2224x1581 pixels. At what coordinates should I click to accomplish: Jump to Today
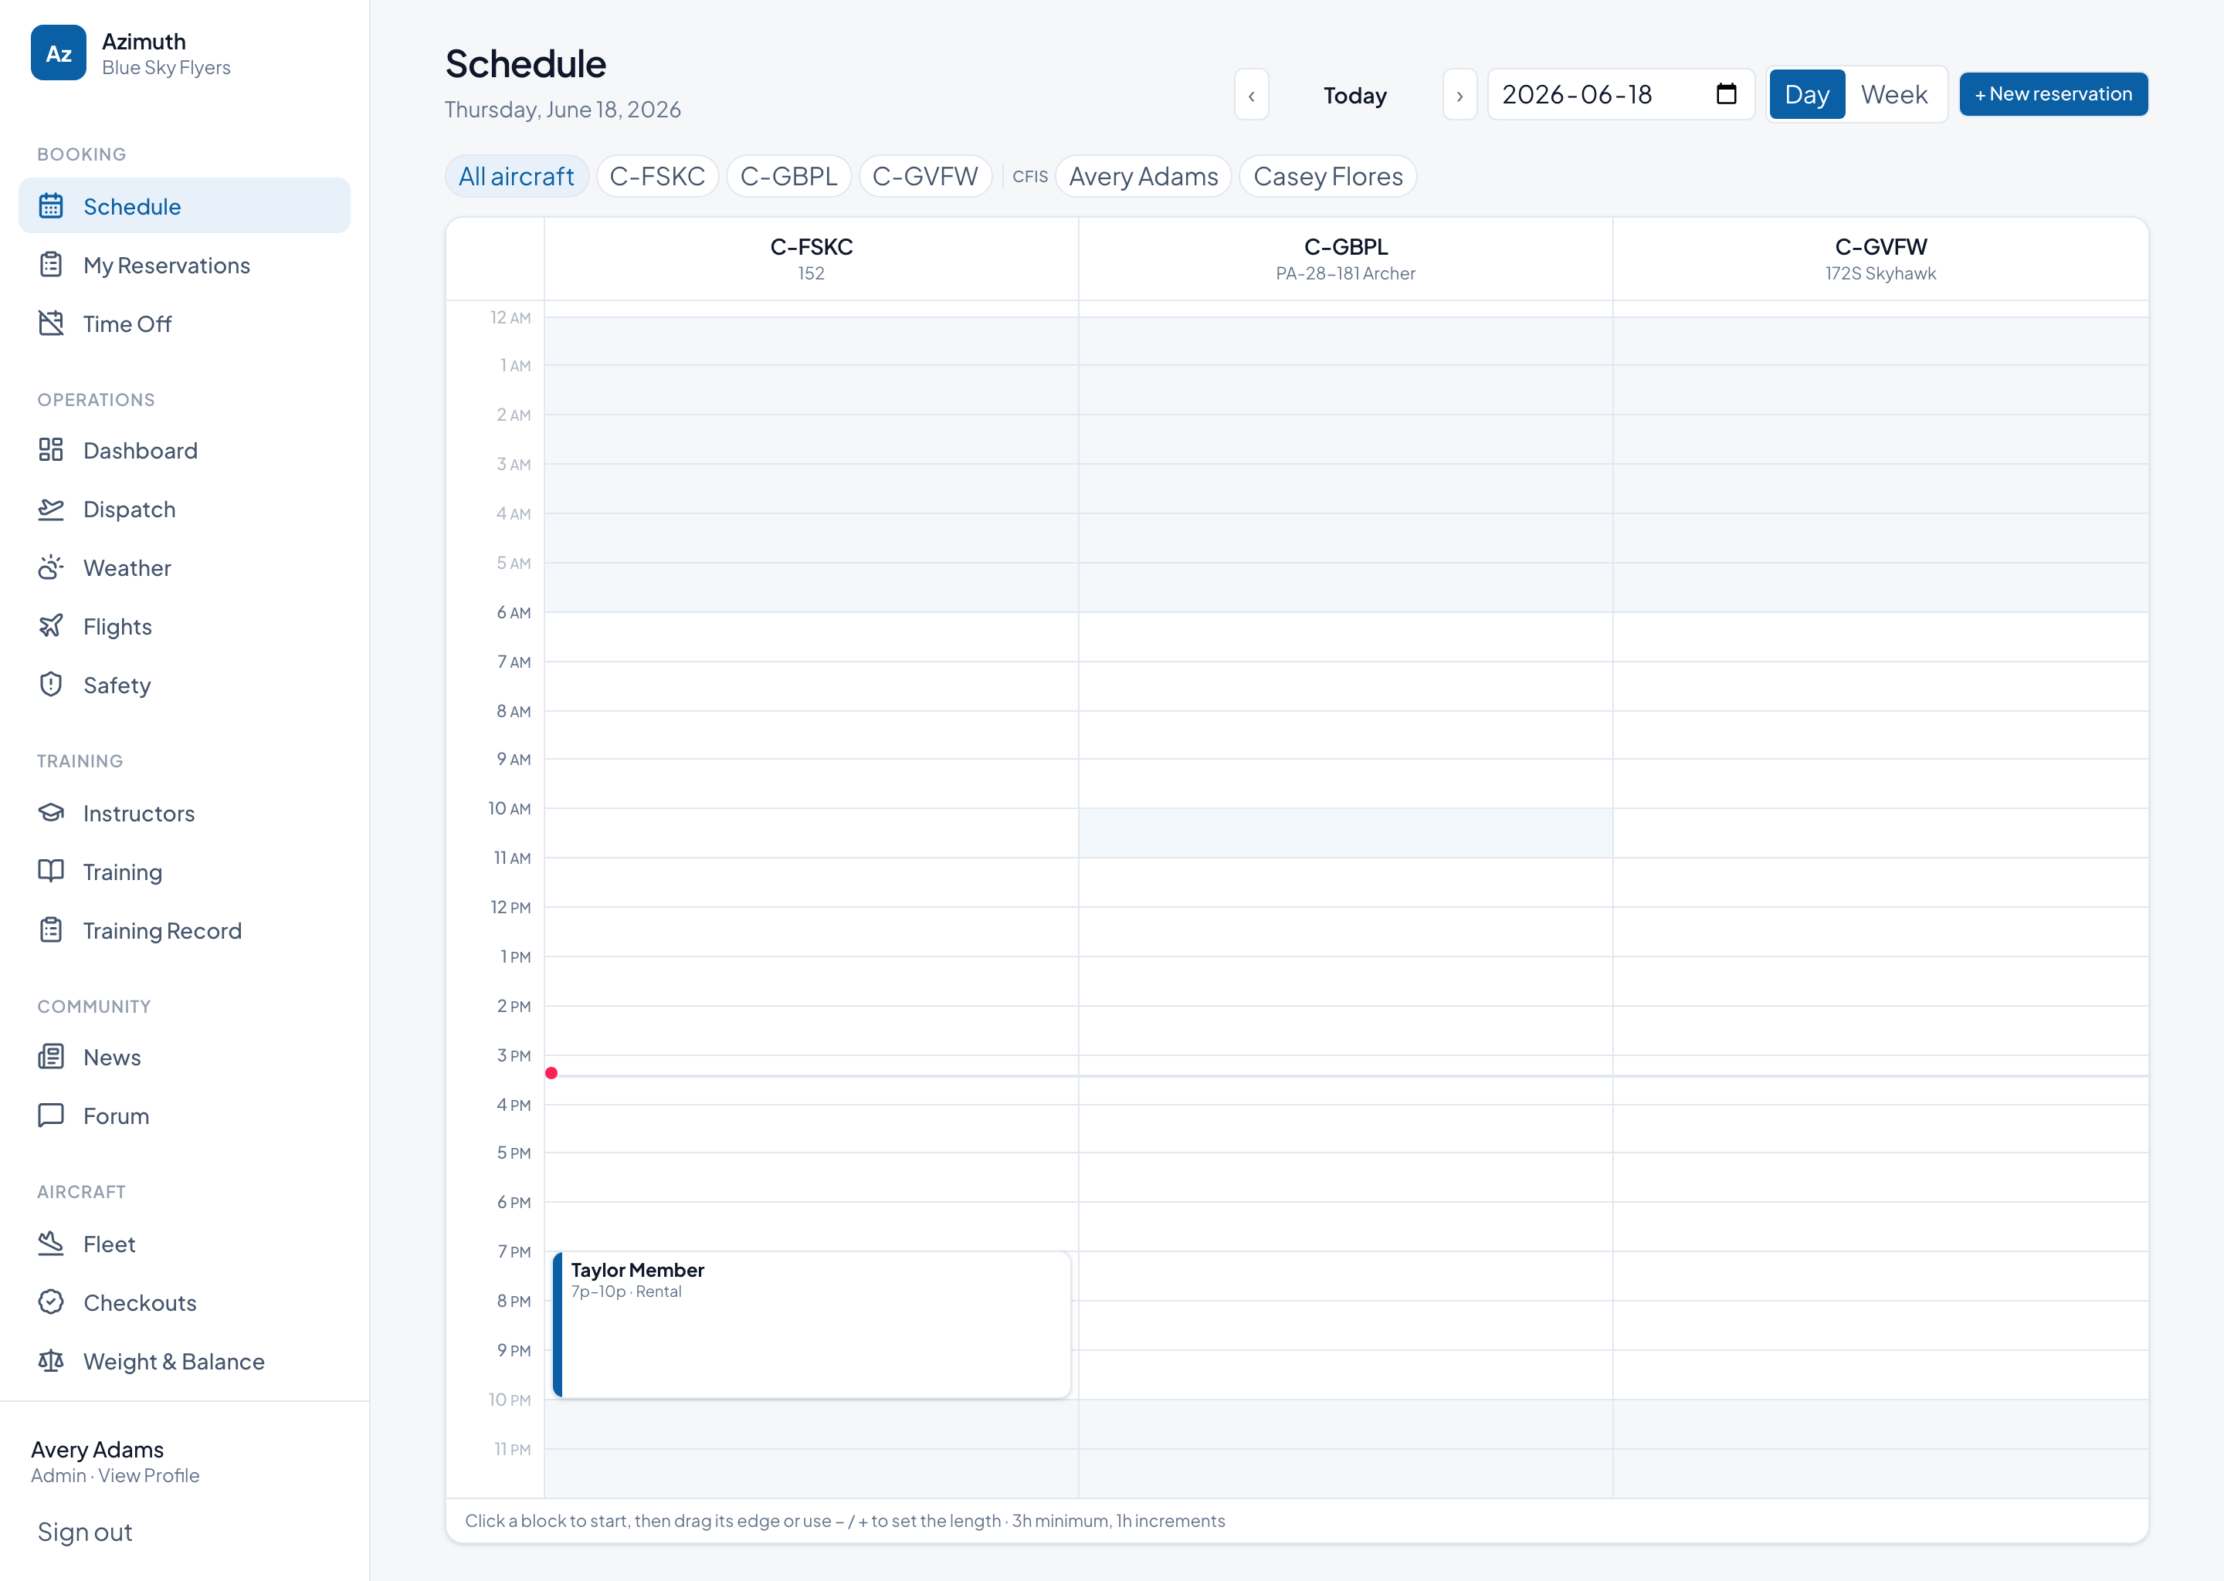tap(1354, 96)
